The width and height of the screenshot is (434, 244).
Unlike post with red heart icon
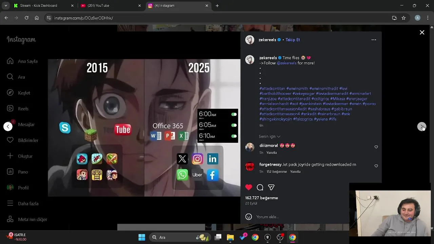[x=249, y=187]
